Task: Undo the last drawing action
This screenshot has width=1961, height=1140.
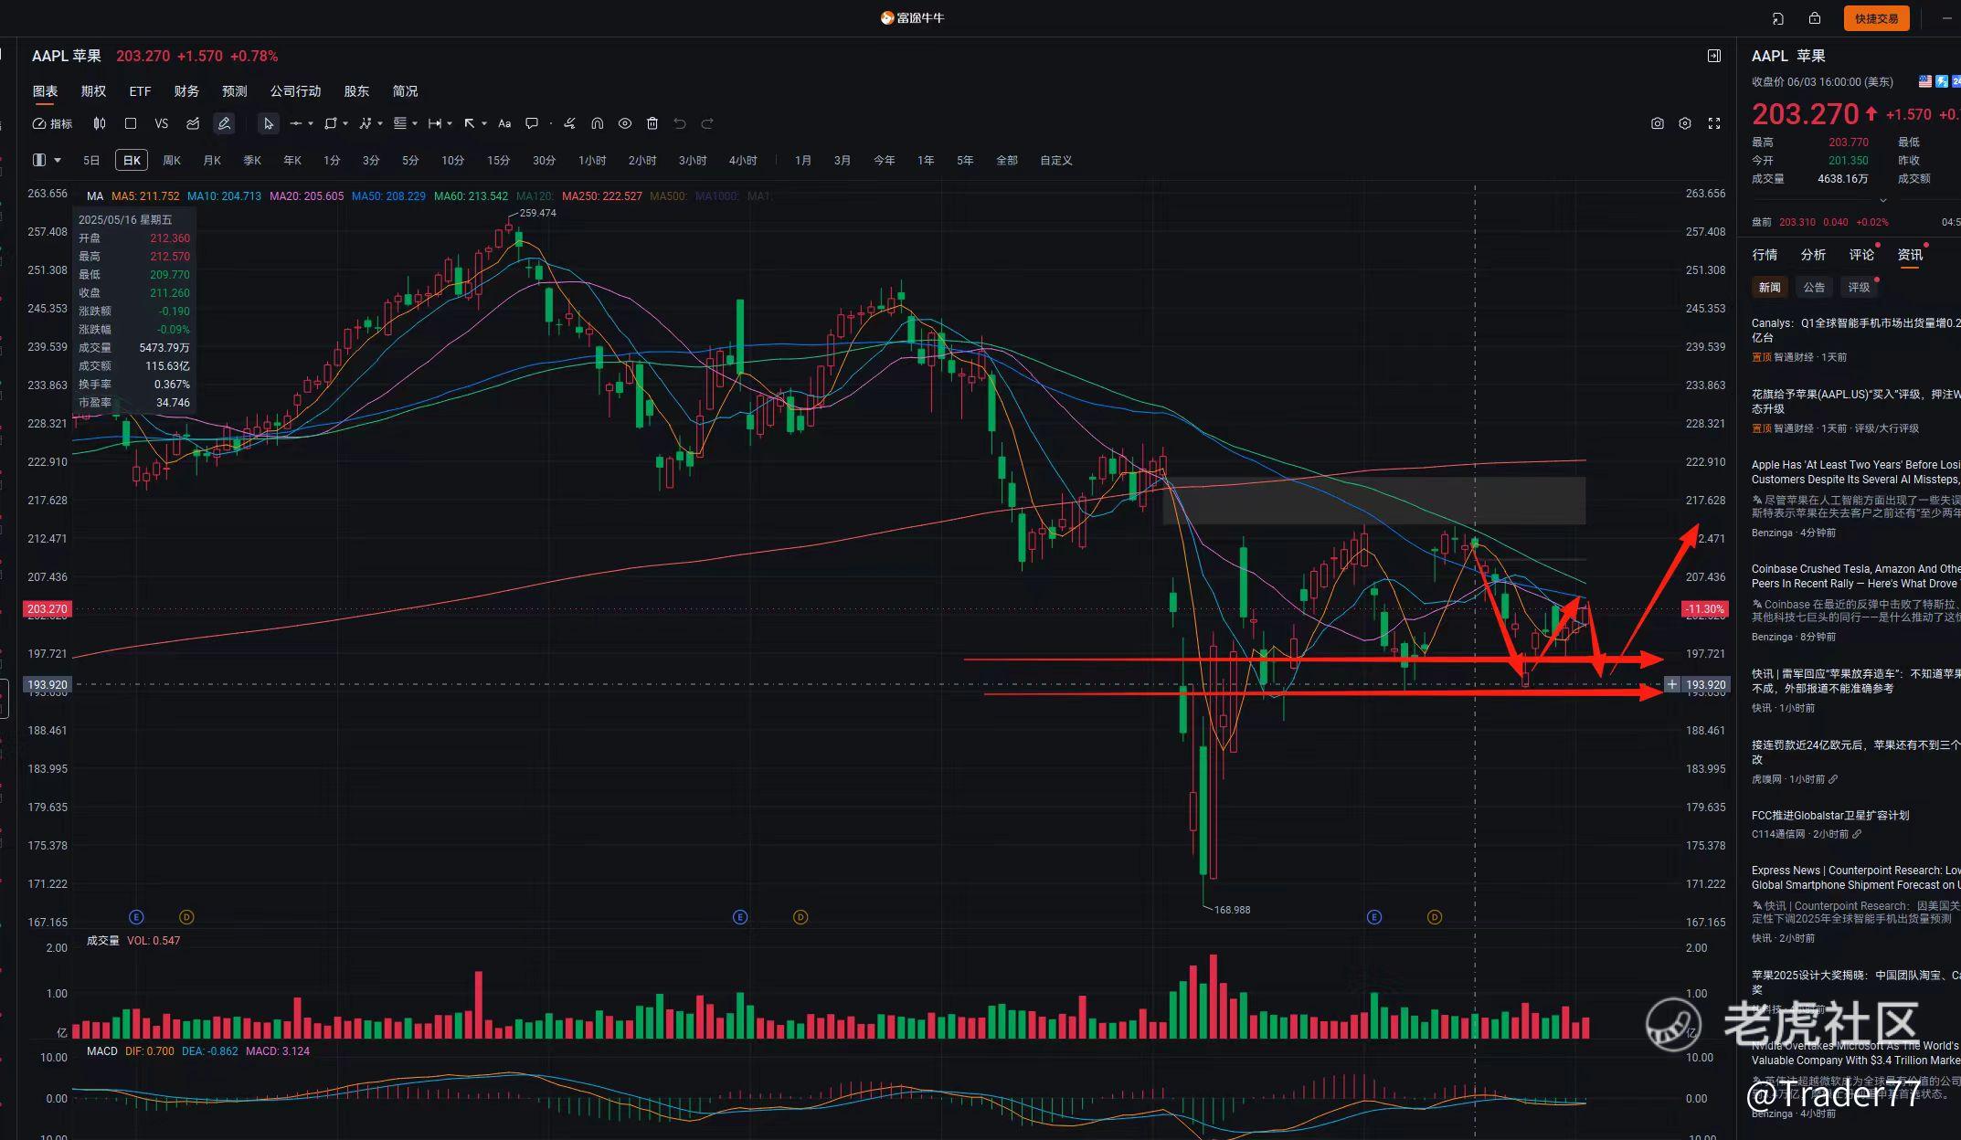Action: 680,123
